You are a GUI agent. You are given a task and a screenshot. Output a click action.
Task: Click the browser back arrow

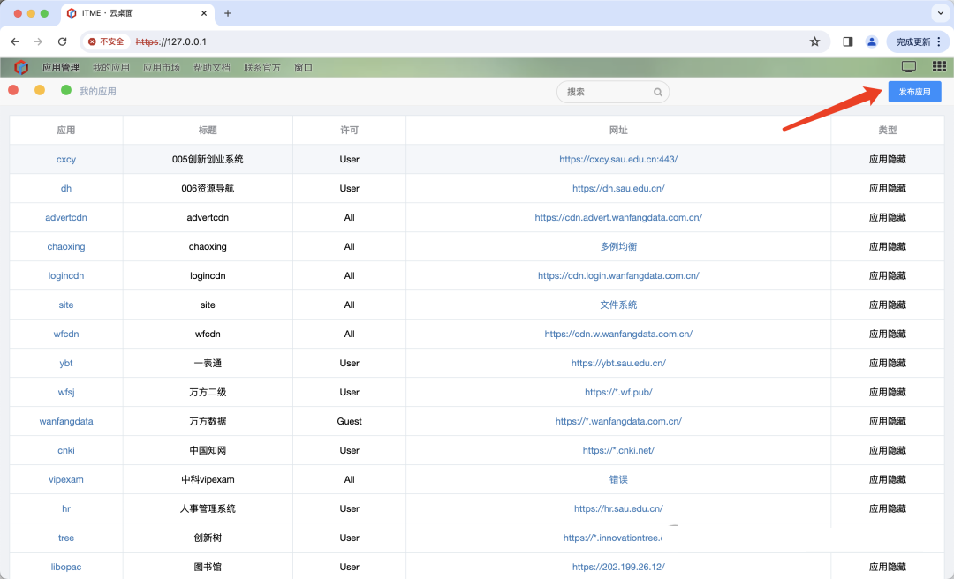[15, 41]
